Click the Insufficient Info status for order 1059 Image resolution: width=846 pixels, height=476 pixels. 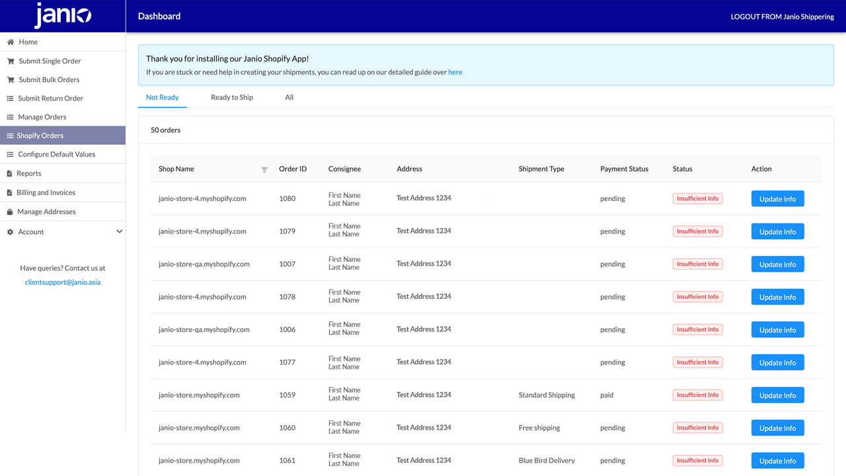coord(697,395)
